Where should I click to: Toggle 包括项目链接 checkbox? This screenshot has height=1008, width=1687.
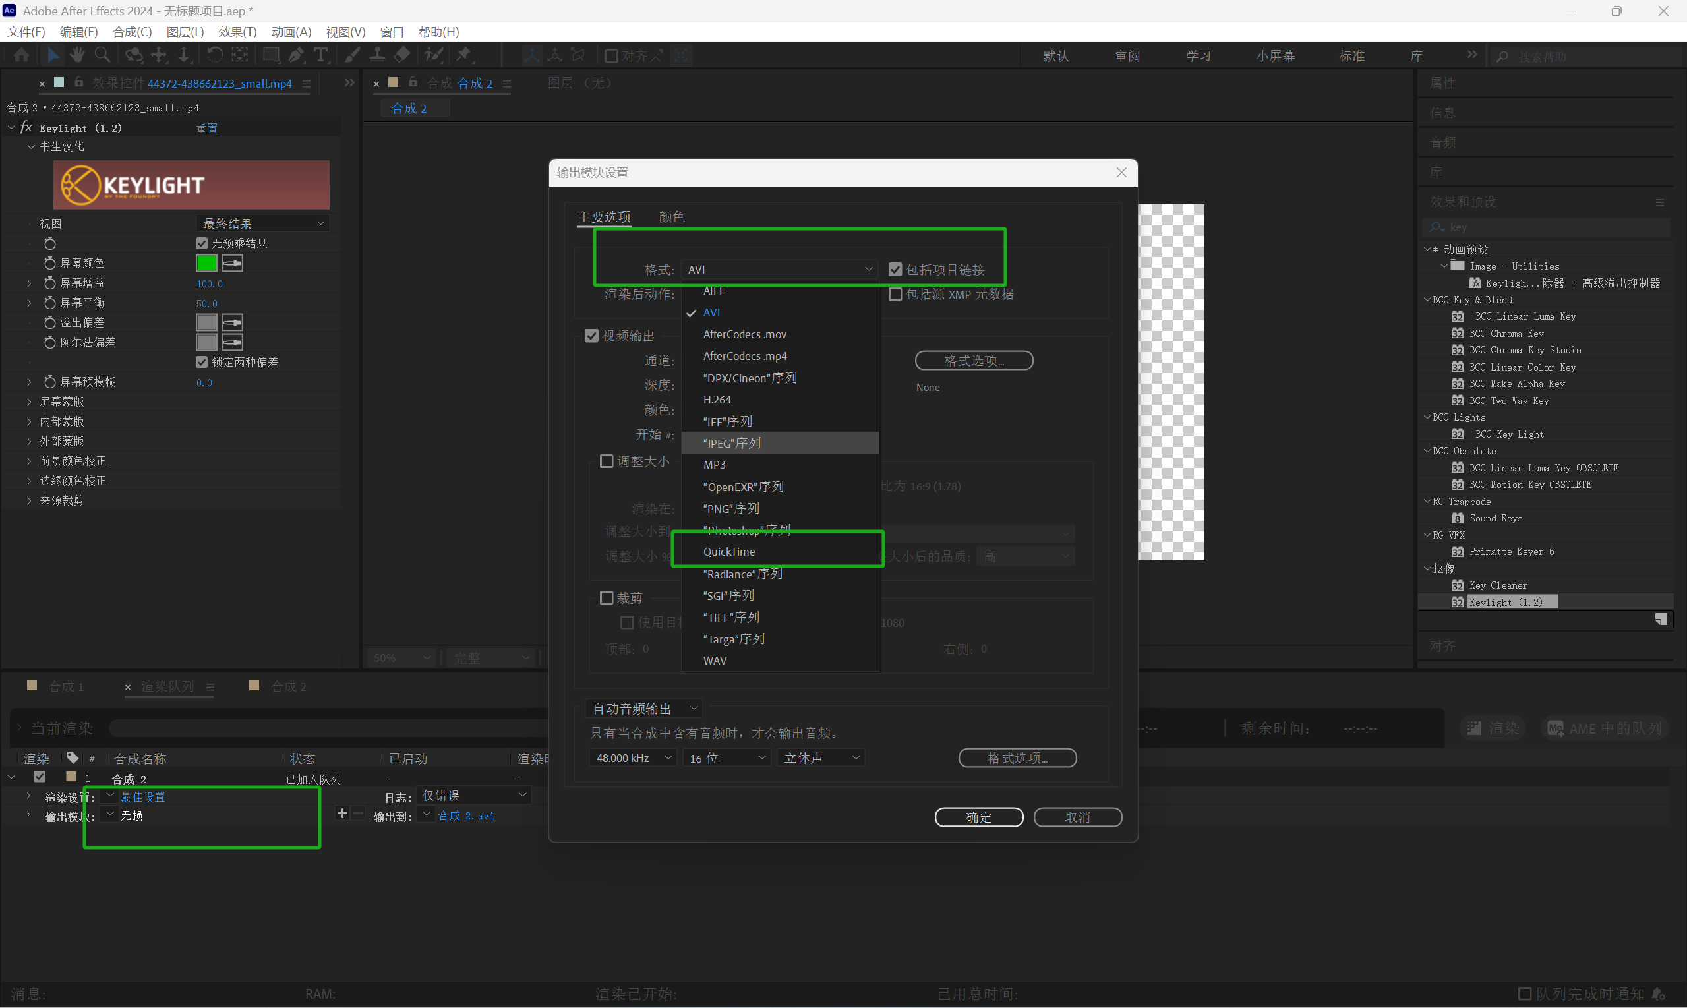tap(895, 270)
